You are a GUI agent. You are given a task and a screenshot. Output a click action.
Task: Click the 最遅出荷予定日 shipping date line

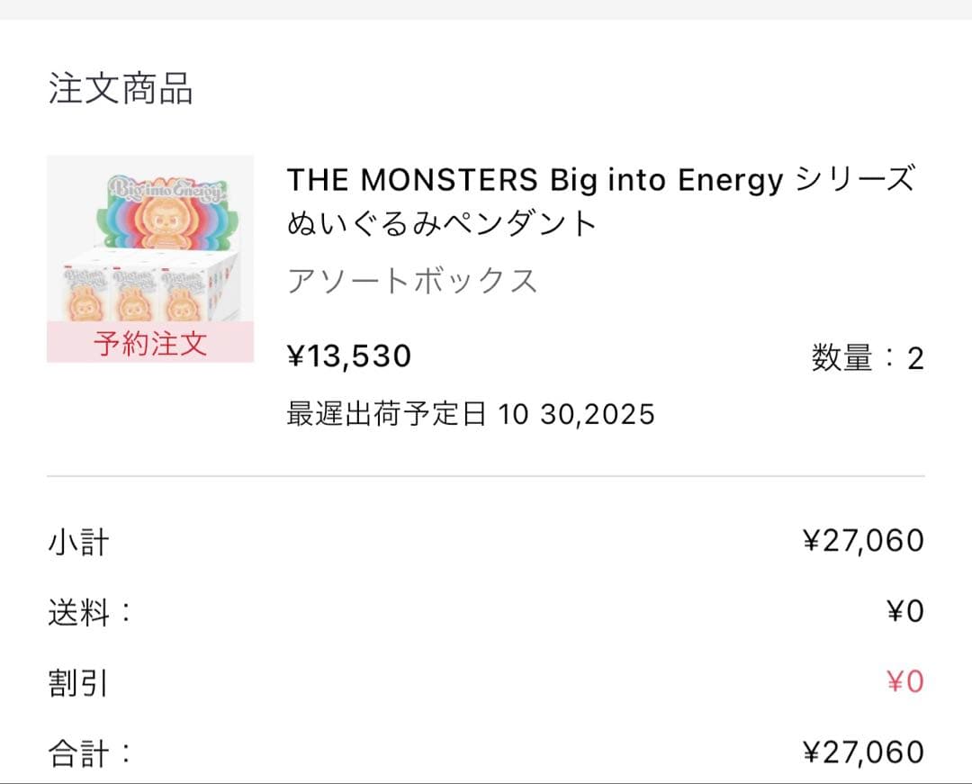pyautogui.click(x=471, y=414)
